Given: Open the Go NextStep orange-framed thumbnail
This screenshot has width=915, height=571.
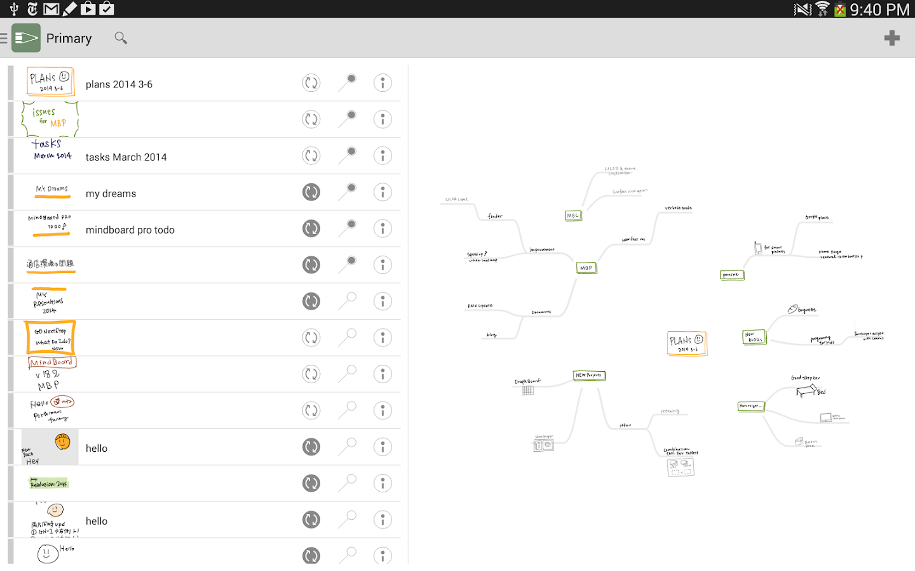Looking at the screenshot, I should 50,338.
